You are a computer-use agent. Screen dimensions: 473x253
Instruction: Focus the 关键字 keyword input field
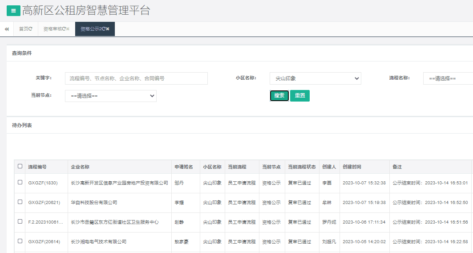point(136,78)
